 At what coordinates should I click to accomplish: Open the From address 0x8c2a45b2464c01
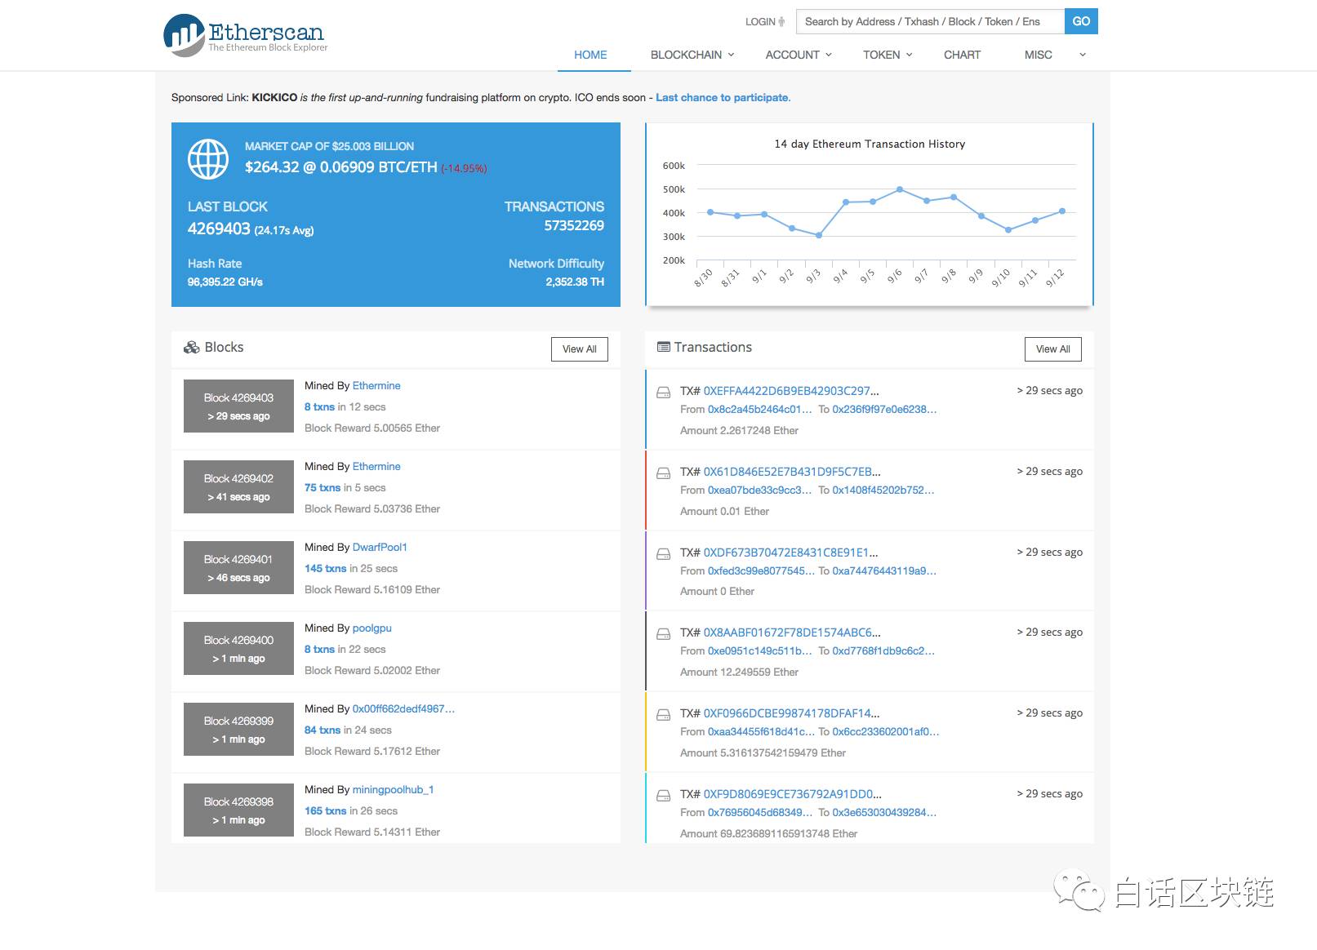(x=760, y=410)
